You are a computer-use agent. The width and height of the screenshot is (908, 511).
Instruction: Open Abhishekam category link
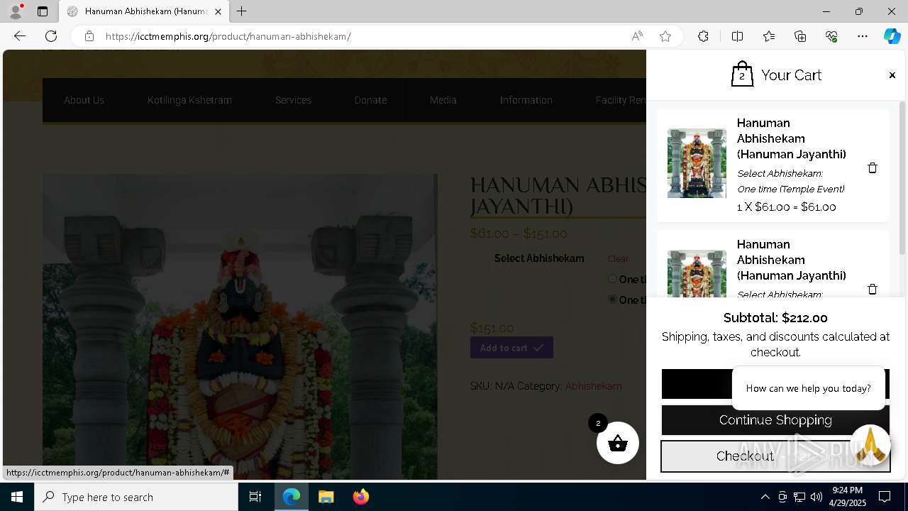click(593, 386)
